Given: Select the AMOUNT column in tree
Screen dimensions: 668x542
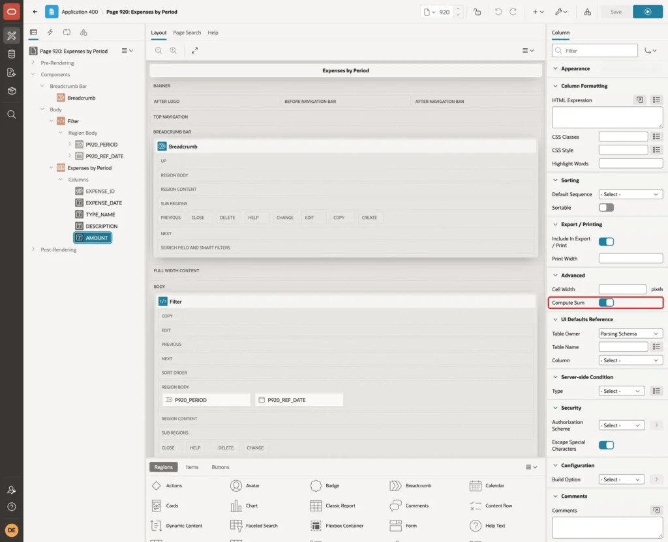Looking at the screenshot, I should [x=93, y=238].
